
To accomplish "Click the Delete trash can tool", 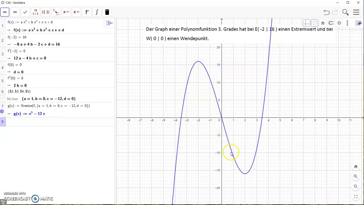I will pos(107,12).
